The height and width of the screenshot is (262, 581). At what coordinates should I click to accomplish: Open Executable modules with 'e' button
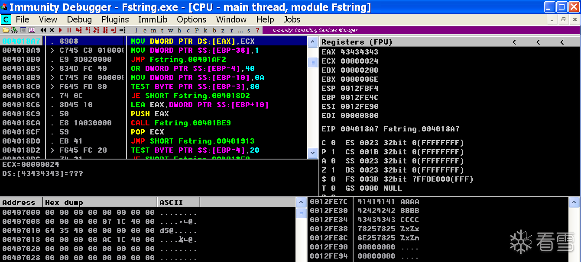145,30
